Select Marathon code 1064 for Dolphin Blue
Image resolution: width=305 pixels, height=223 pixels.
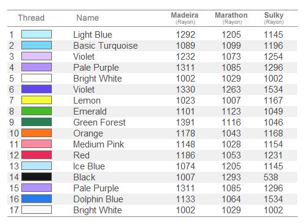click(231, 199)
